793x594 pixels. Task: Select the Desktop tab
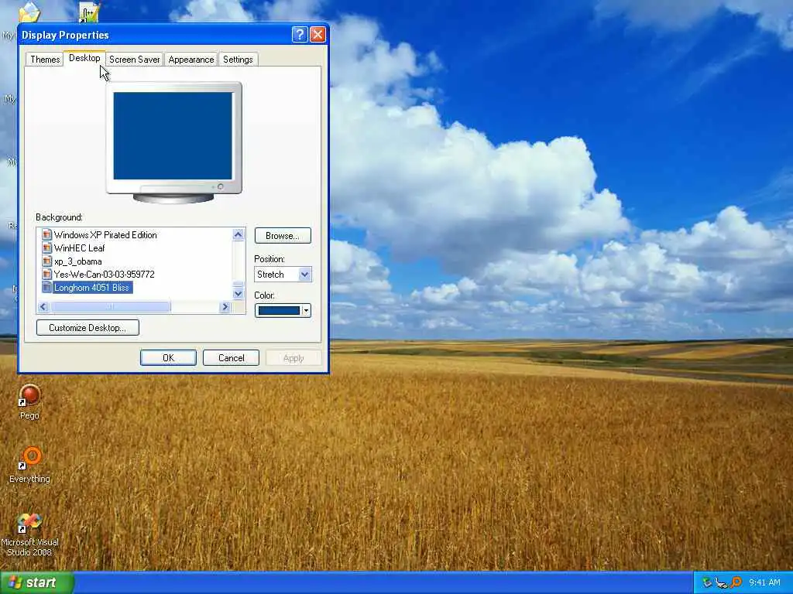click(x=84, y=58)
